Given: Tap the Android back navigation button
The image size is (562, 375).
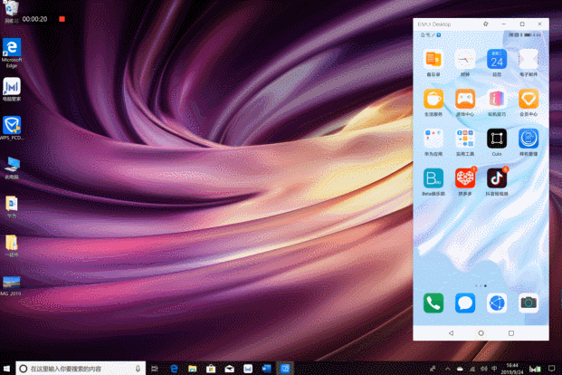Looking at the screenshot, I should click(x=451, y=333).
